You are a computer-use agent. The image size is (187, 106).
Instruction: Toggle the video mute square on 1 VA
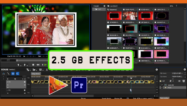coord(25,90)
